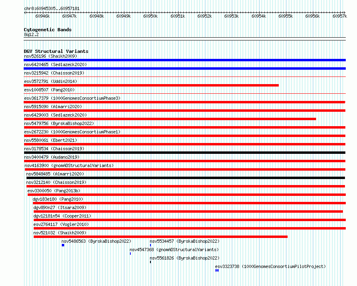The width and height of the screenshot is (357, 286).
Task: Click the 60957k ruler label
Action: click(340, 16)
